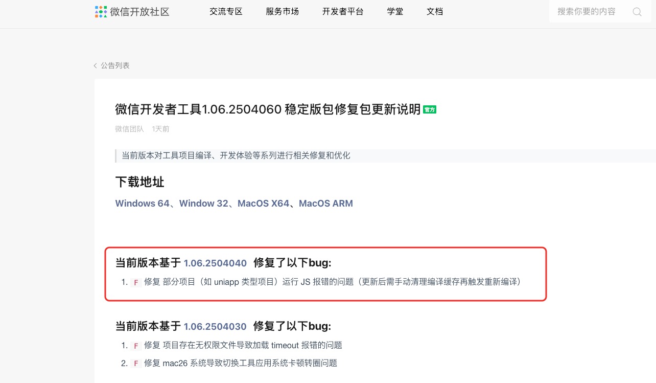The width and height of the screenshot is (656, 383).
Task: Go to 开发者平台
Action: [343, 12]
